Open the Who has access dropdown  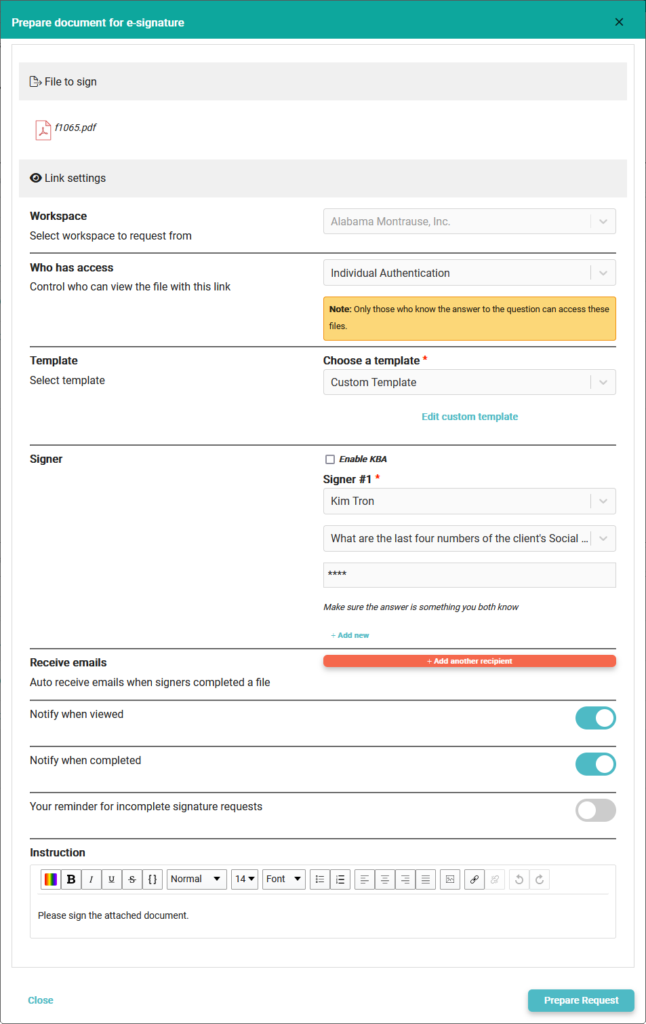[469, 273]
